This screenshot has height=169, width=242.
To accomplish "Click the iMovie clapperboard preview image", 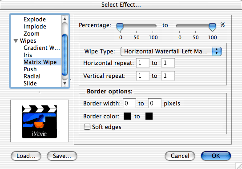I will point(40,121).
